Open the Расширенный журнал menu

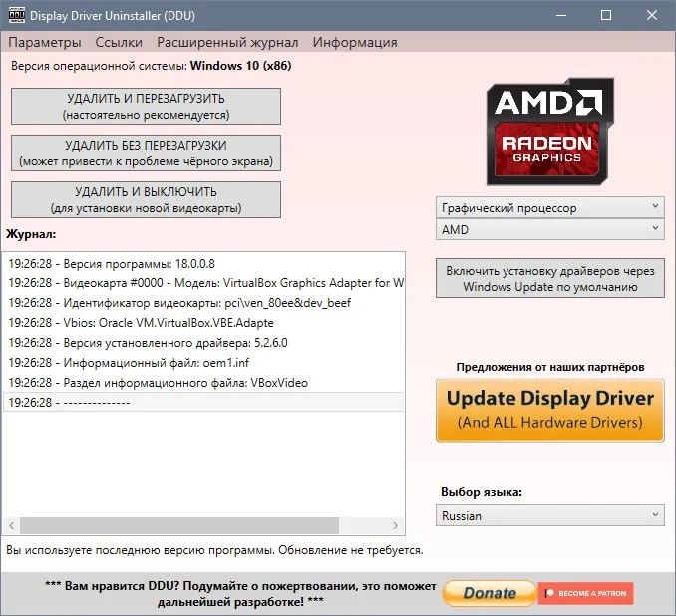227,42
